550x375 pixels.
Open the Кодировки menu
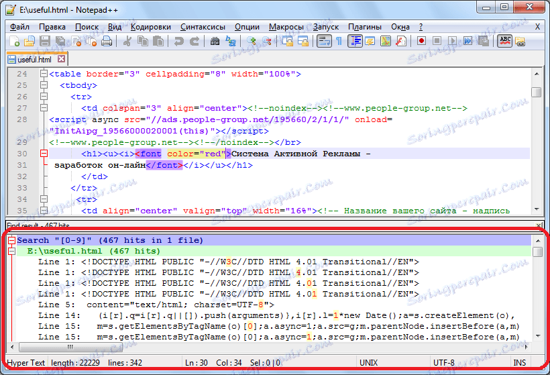pyautogui.click(x=151, y=27)
